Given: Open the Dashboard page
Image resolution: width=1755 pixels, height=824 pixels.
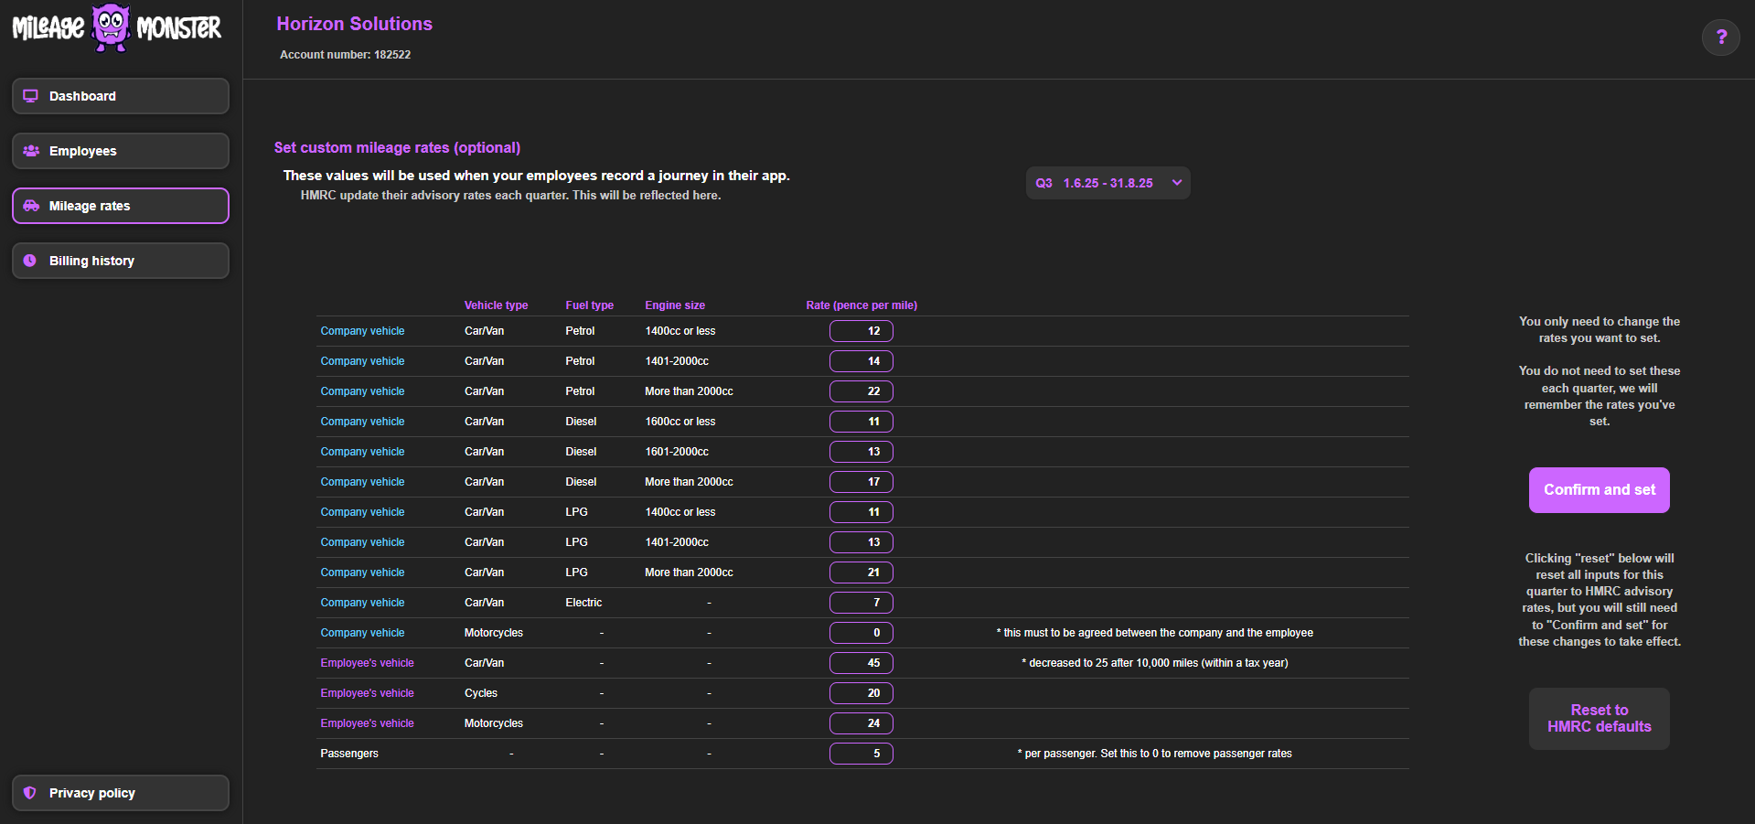Looking at the screenshot, I should click(121, 96).
